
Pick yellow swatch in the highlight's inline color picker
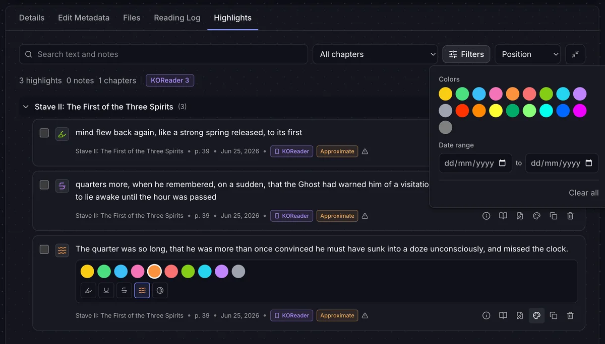[87, 272]
